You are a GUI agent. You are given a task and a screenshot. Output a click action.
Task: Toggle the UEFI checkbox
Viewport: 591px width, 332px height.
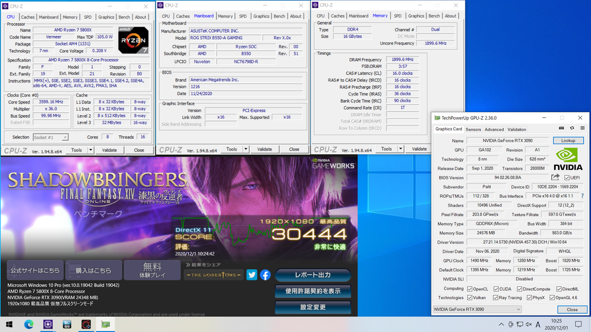coord(567,178)
